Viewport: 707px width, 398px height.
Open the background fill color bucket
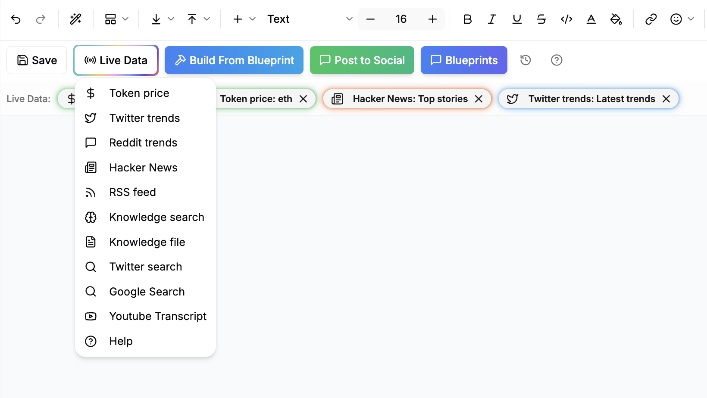click(x=616, y=19)
